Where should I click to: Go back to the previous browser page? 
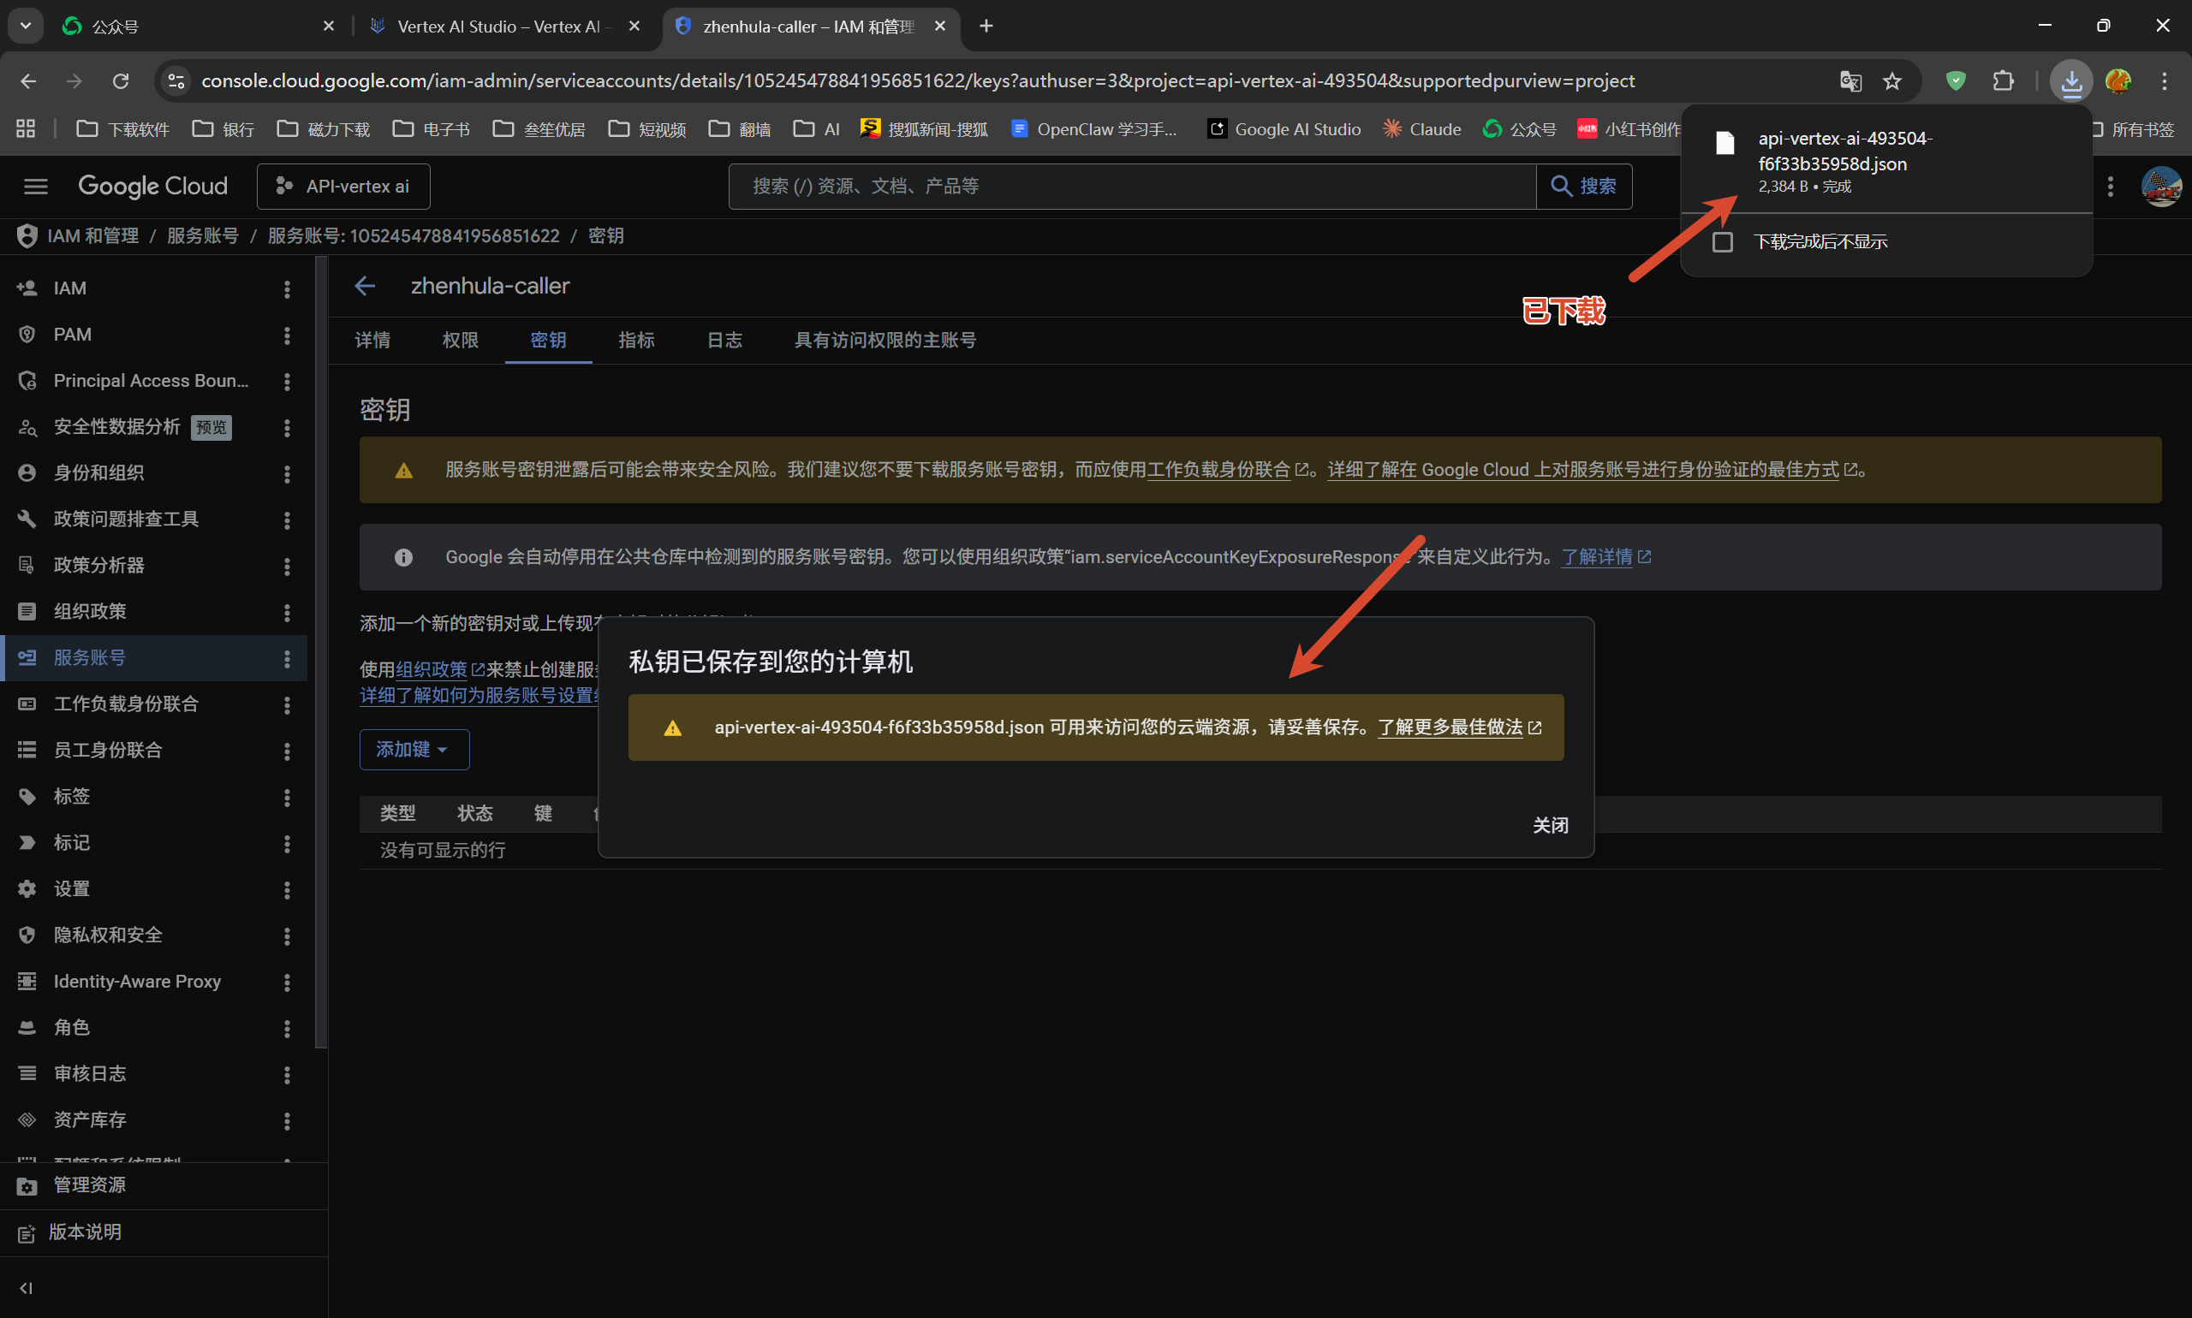coord(28,80)
